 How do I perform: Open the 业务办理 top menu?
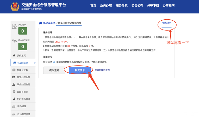105,5
